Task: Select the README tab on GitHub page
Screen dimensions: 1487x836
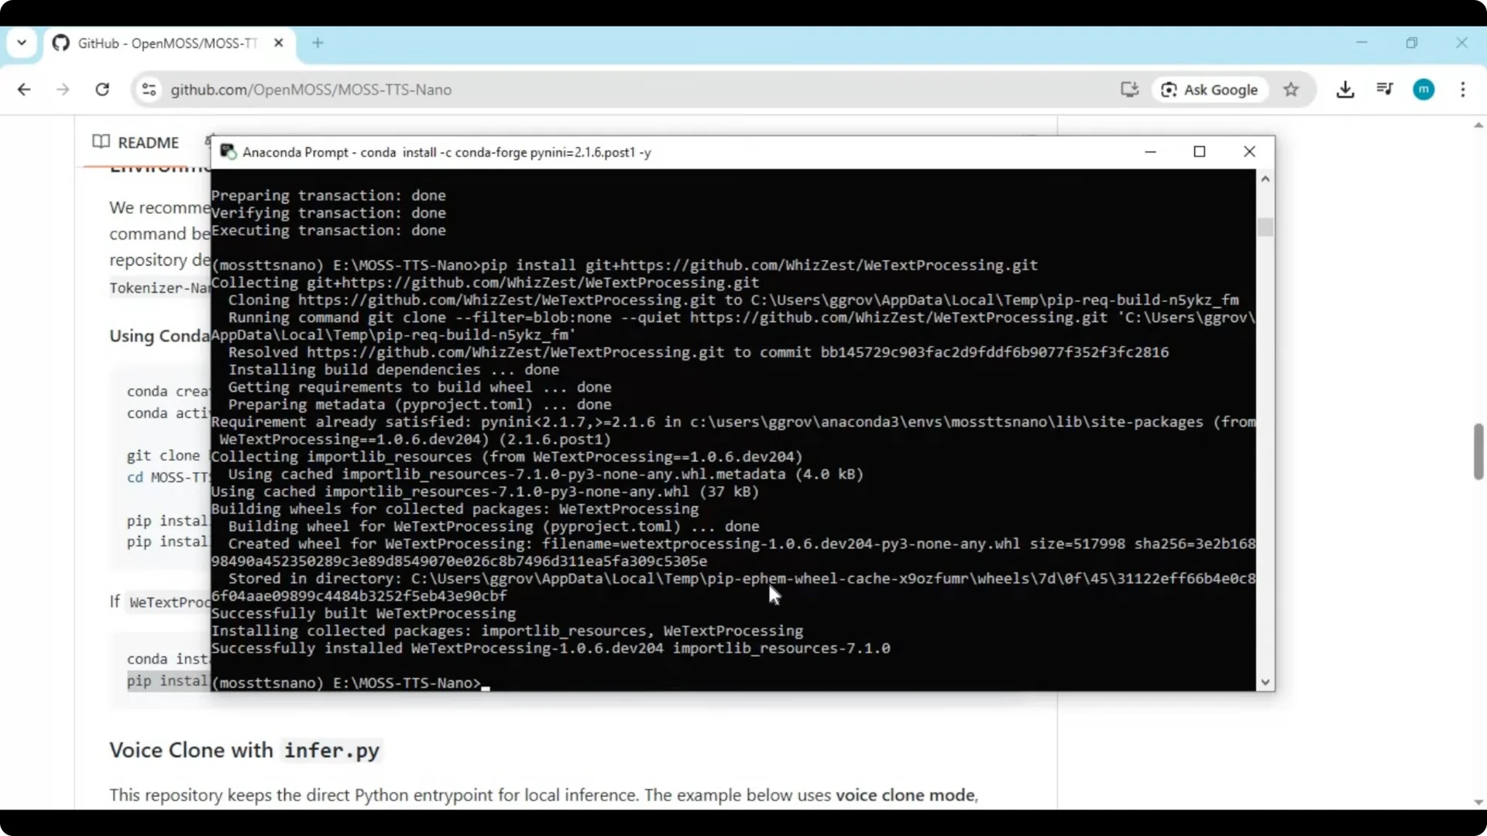Action: [136, 142]
